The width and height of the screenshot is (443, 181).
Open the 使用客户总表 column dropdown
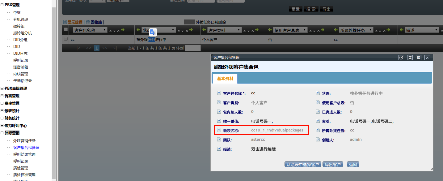click(305, 30)
